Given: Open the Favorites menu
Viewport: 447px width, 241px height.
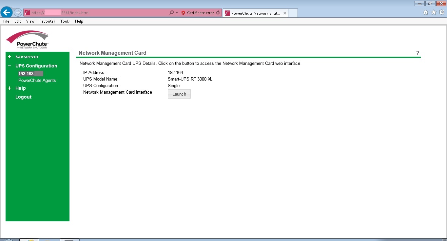Looking at the screenshot, I should pyautogui.click(x=47, y=21).
